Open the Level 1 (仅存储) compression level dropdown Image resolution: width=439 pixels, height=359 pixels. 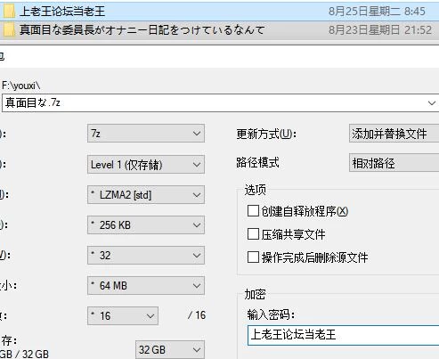click(146, 164)
